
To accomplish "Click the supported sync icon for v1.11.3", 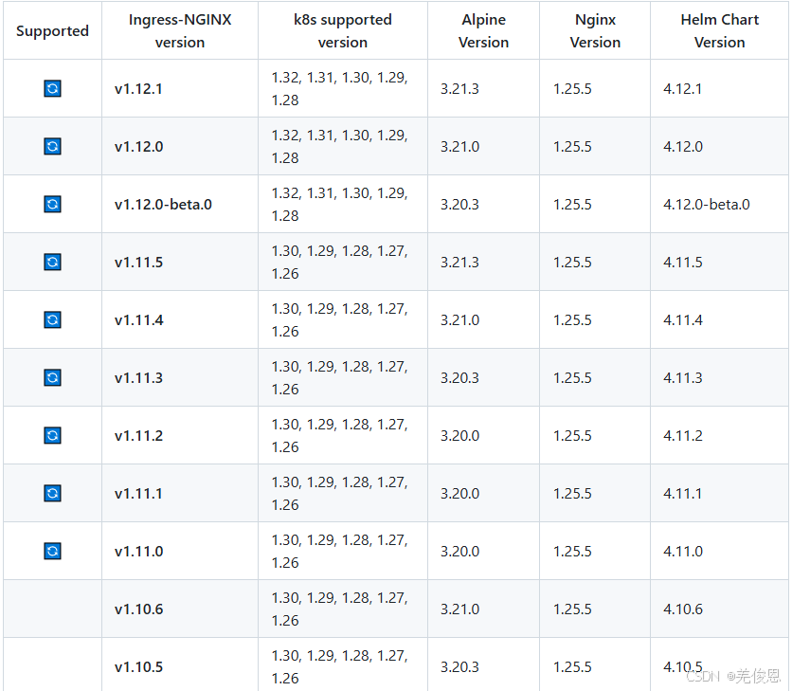I will click(52, 377).
